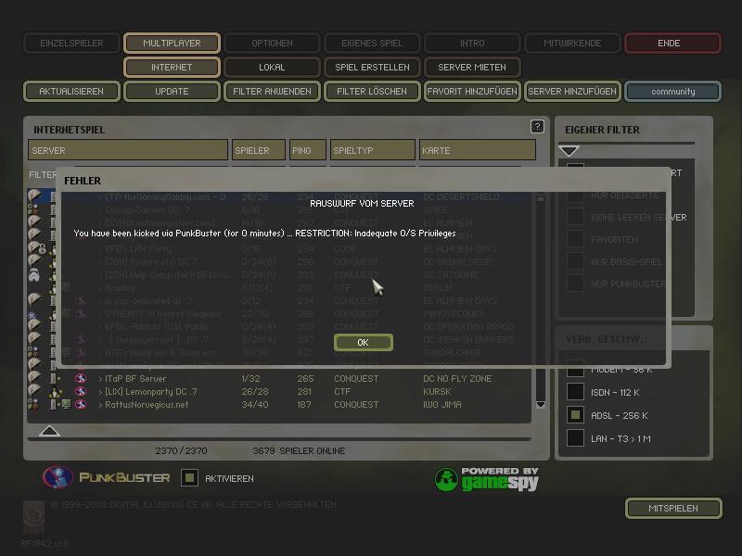Toggle PunkBuster Aktivieren checkbox
742x556 pixels.
click(189, 478)
